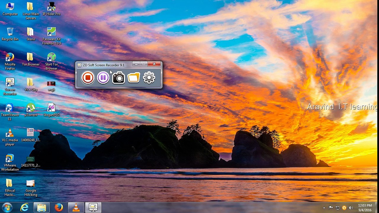Launch Mozilla Firefox from the desktop
Screen dimensions: 379x213
(10, 61)
